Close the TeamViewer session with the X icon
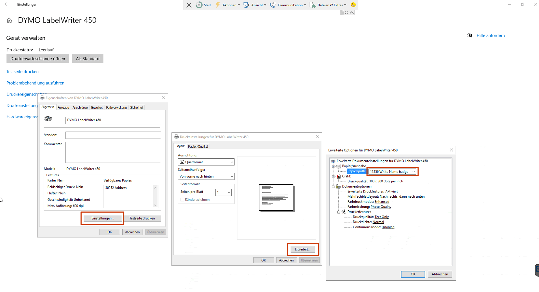 (189, 5)
